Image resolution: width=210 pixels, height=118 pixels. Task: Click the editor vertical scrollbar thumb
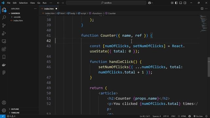[209, 67]
